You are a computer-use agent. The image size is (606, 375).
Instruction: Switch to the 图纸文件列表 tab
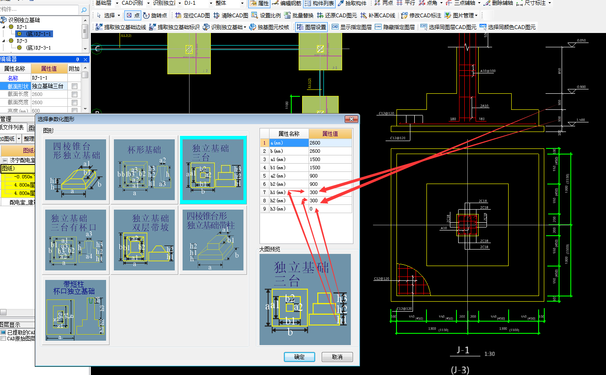point(12,127)
